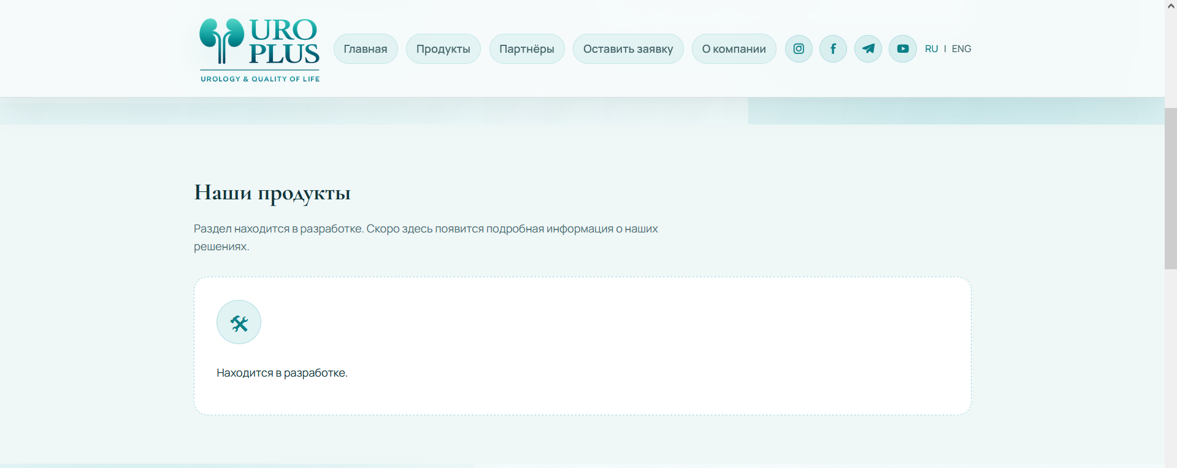The image size is (1177, 468).
Task: Open the О компании page
Action: 734,48
